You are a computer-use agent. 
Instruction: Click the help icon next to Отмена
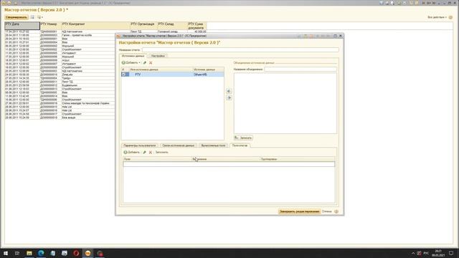tap(336, 211)
